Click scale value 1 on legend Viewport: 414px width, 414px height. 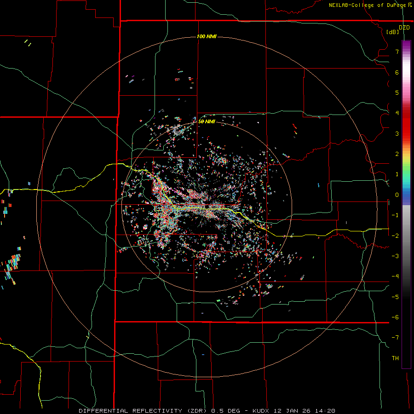point(397,174)
